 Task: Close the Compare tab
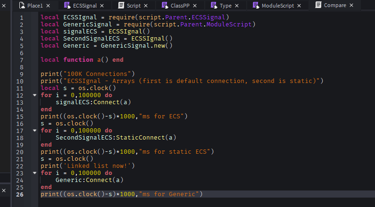click(351, 5)
